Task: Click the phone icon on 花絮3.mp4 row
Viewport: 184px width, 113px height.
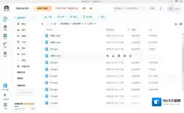Action: point(130,56)
